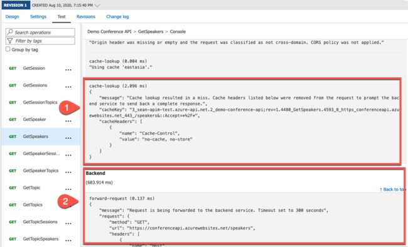Viewport: 408px width, 247px height.
Task: Click the "(683.914 ms)" backend timing text
Action: (x=99, y=182)
